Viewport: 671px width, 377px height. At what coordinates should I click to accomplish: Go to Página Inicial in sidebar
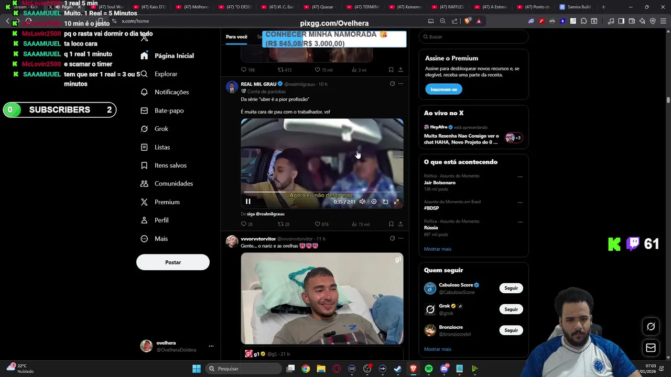coord(168,56)
